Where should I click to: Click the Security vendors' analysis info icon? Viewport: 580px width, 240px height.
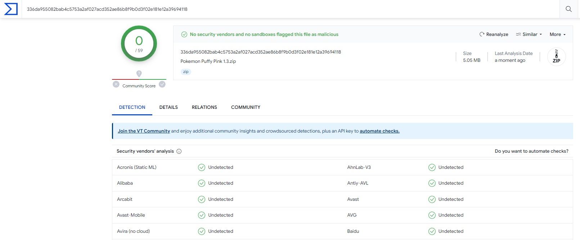click(x=179, y=151)
